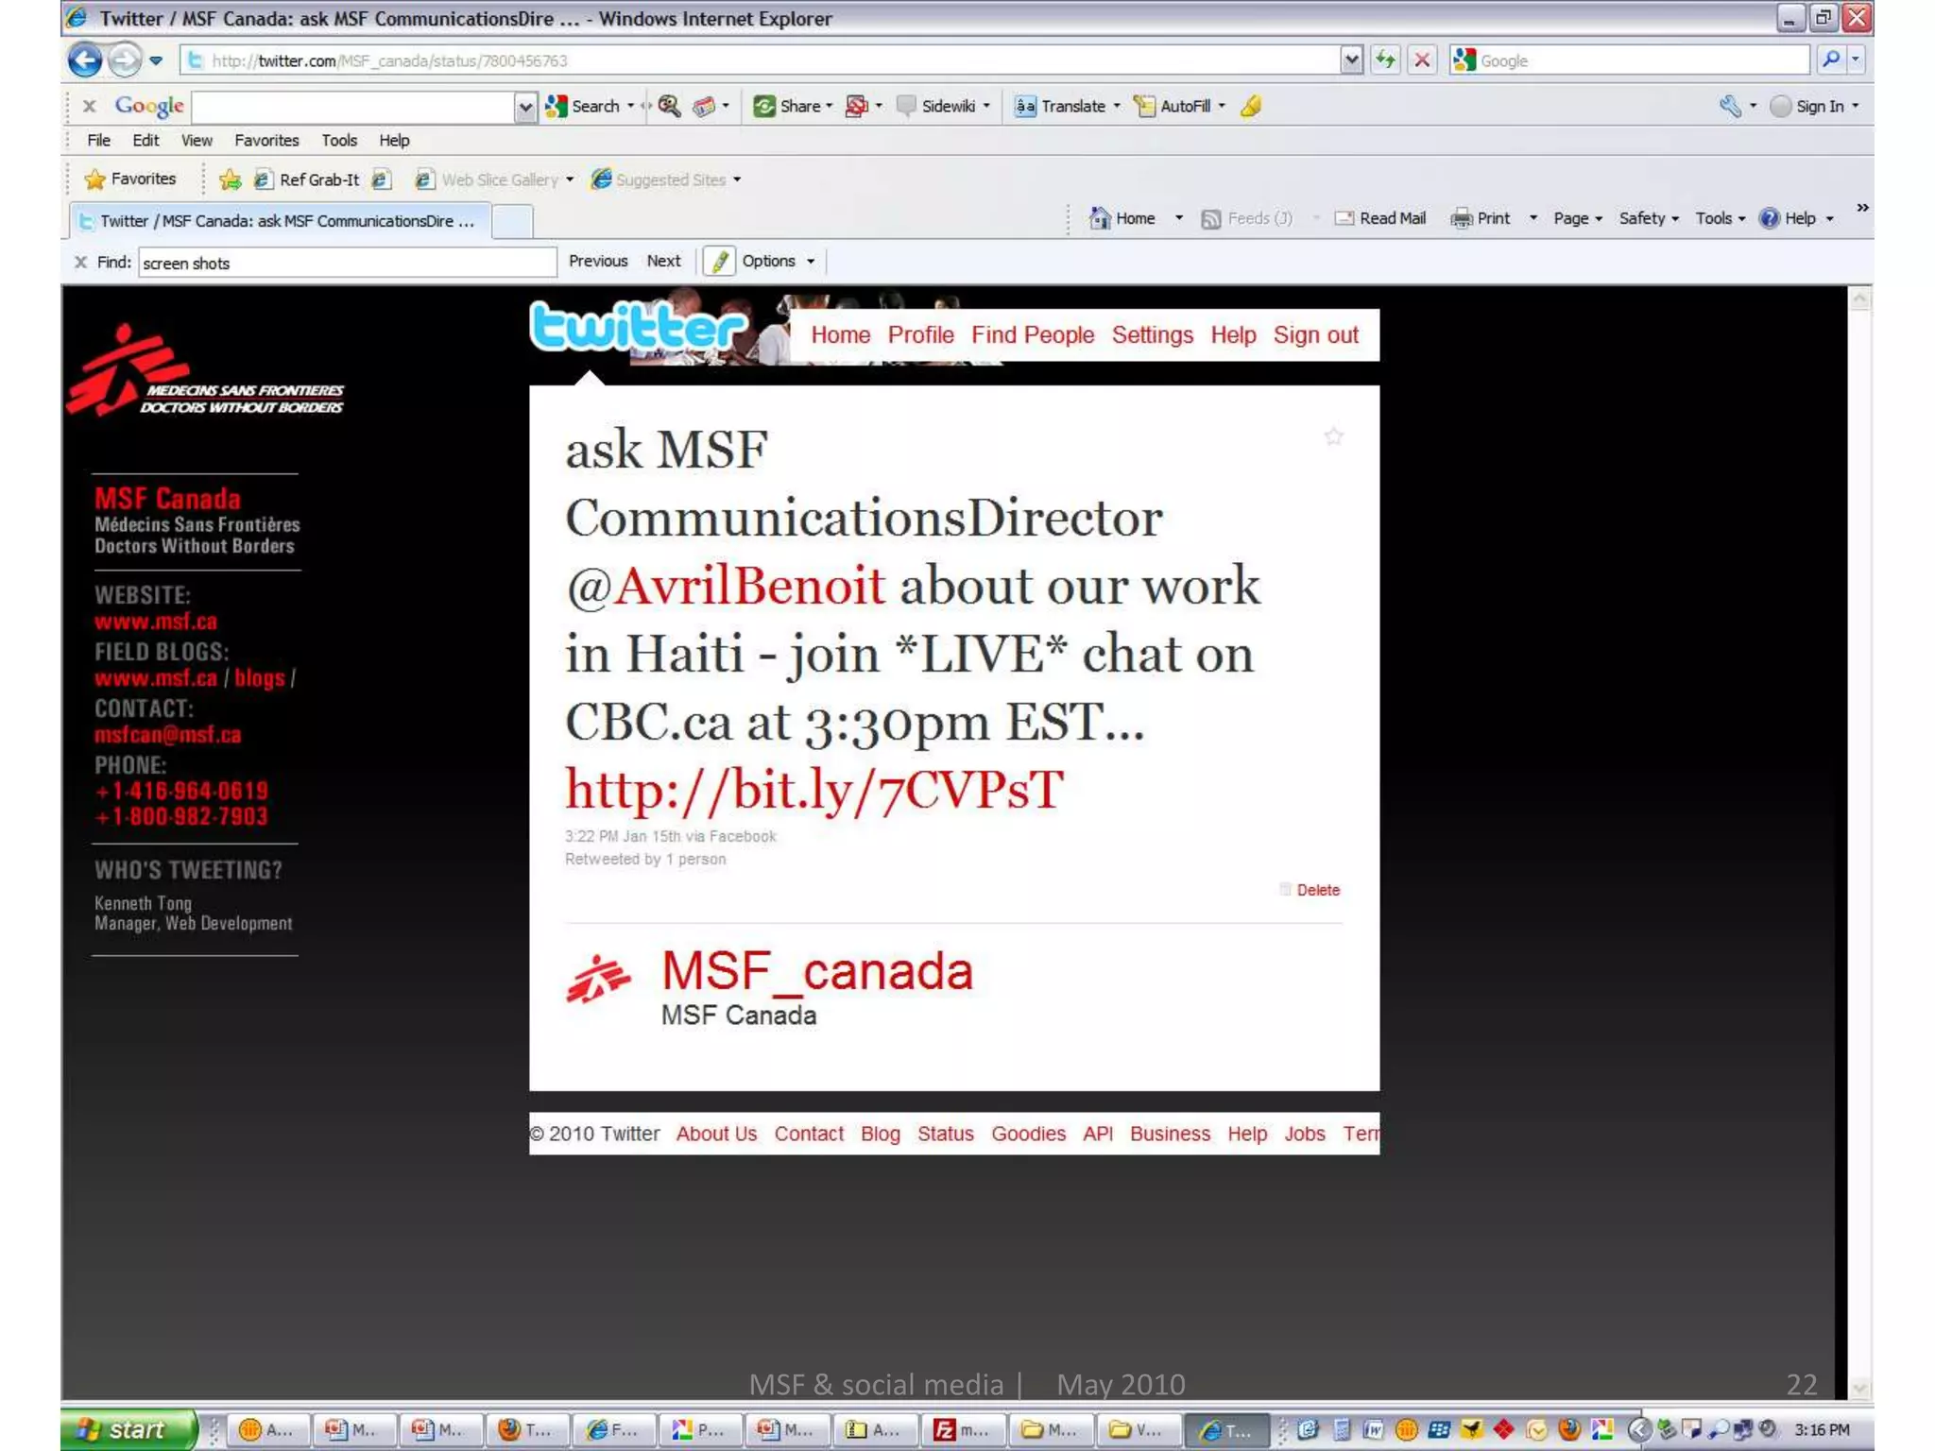Open the Favorites menu
Screen dimensions: 1935x1451
[x=266, y=141]
